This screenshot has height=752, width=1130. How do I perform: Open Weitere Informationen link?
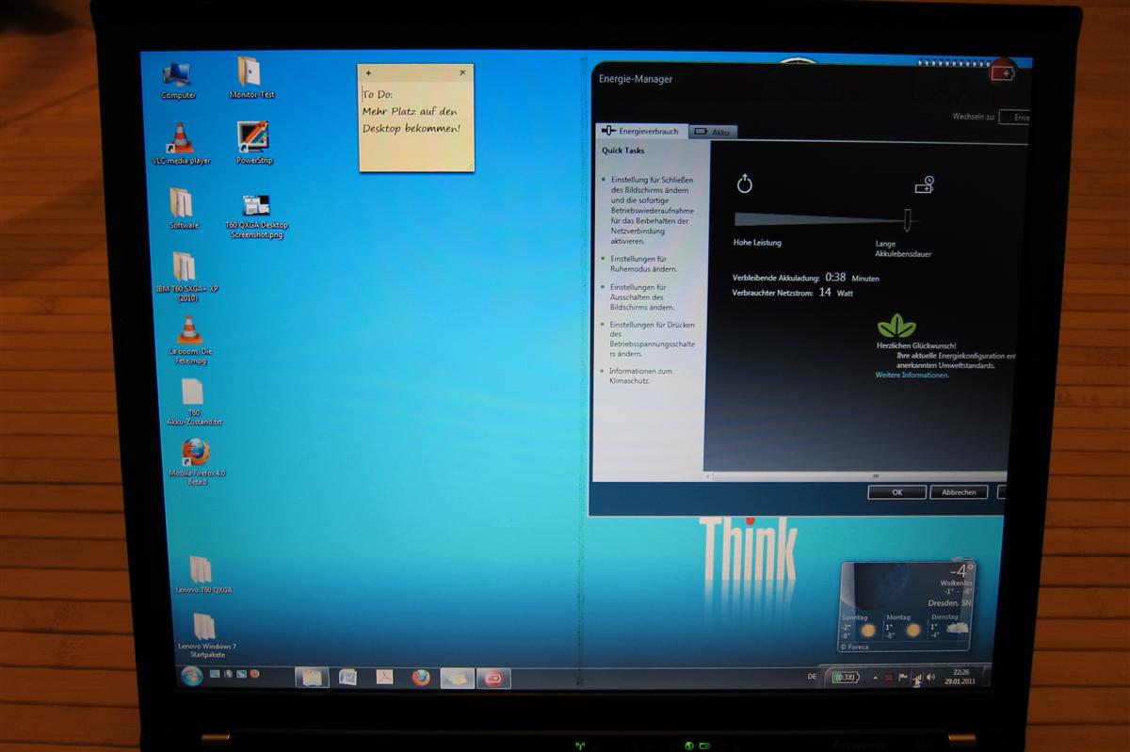[912, 375]
